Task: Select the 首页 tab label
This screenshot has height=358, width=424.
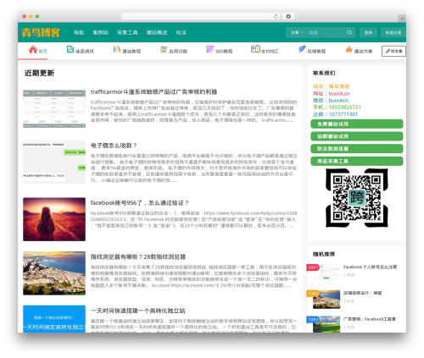Action: (x=43, y=51)
